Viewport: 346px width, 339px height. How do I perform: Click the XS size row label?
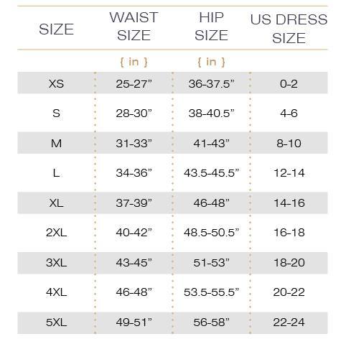pos(56,83)
